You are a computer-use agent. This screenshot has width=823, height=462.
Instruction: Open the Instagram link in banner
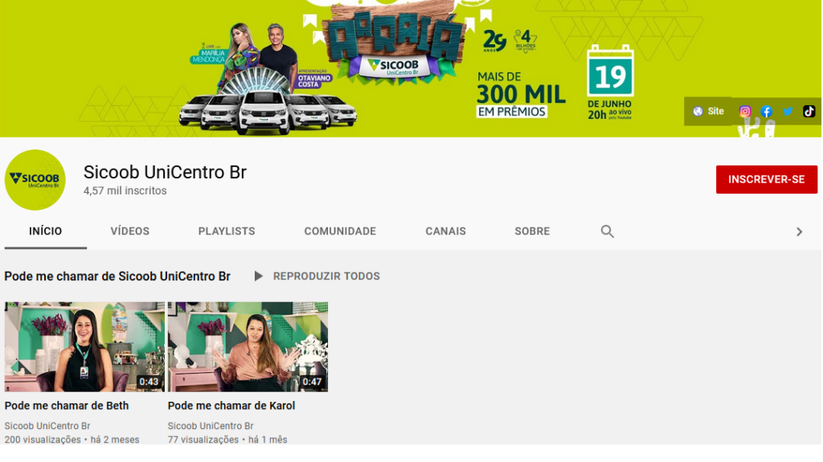(x=745, y=112)
